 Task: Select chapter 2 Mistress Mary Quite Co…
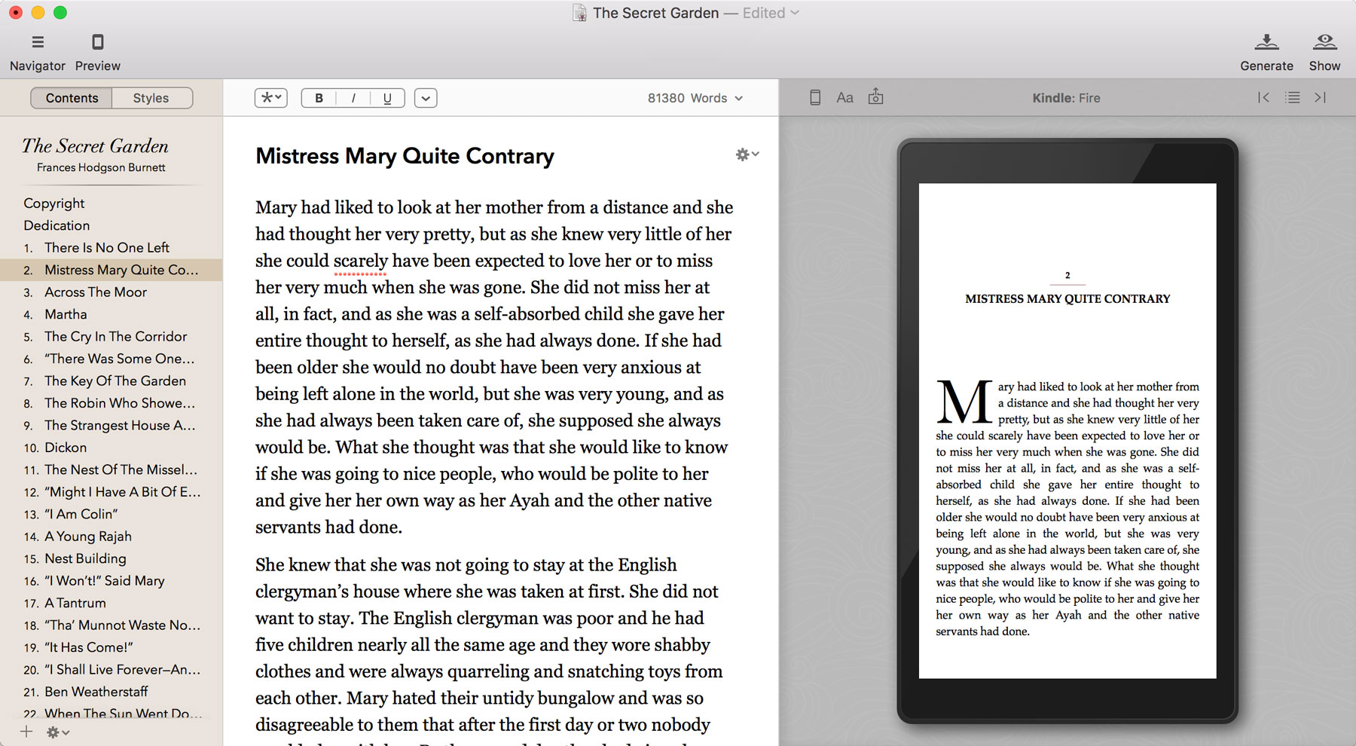(111, 270)
